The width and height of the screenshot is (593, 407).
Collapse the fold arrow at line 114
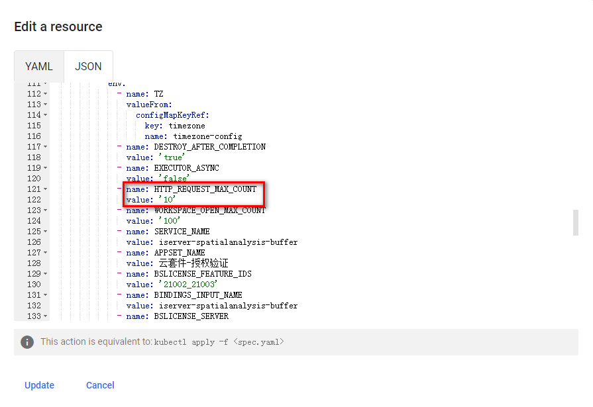click(45, 115)
